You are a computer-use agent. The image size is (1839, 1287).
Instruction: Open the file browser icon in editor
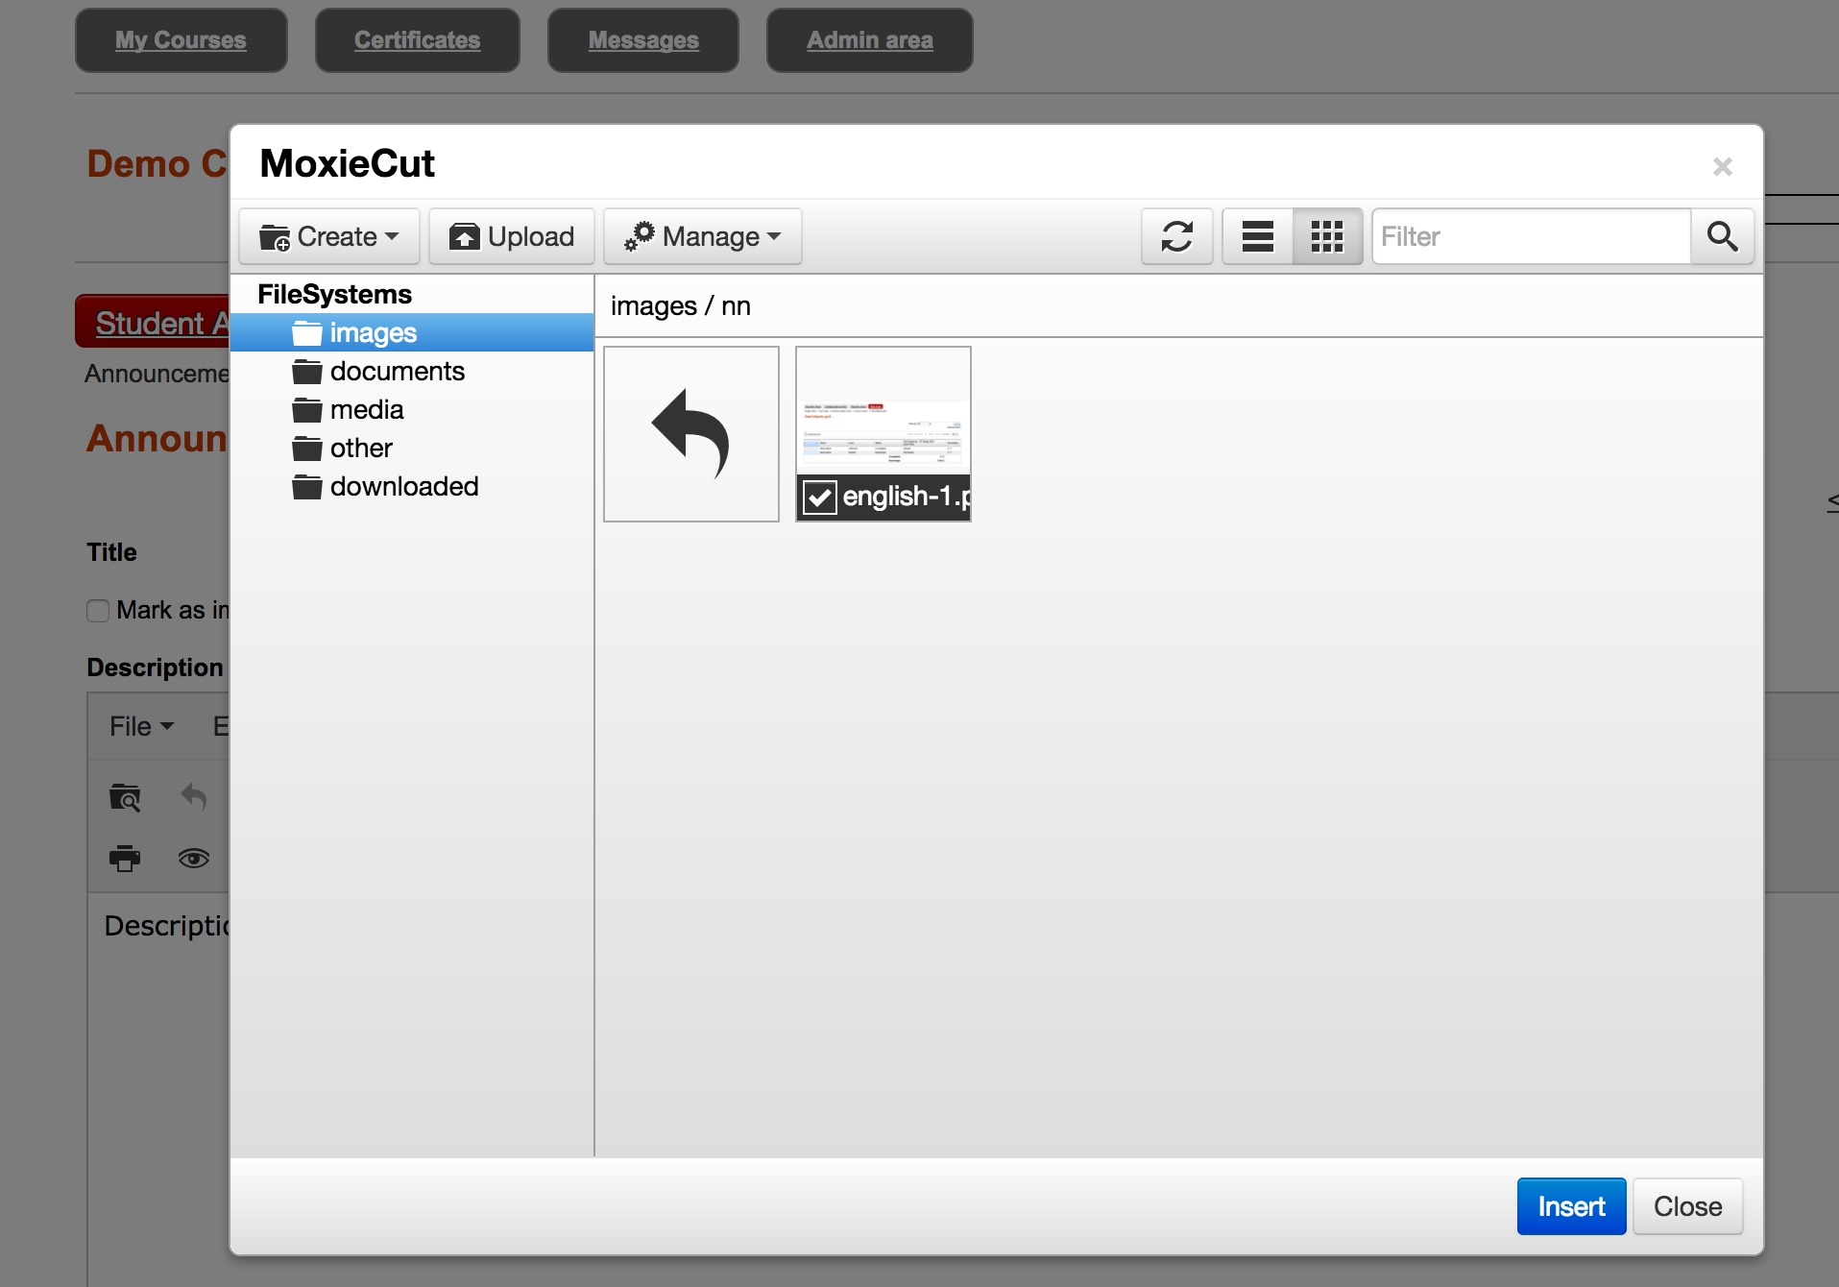click(x=125, y=797)
